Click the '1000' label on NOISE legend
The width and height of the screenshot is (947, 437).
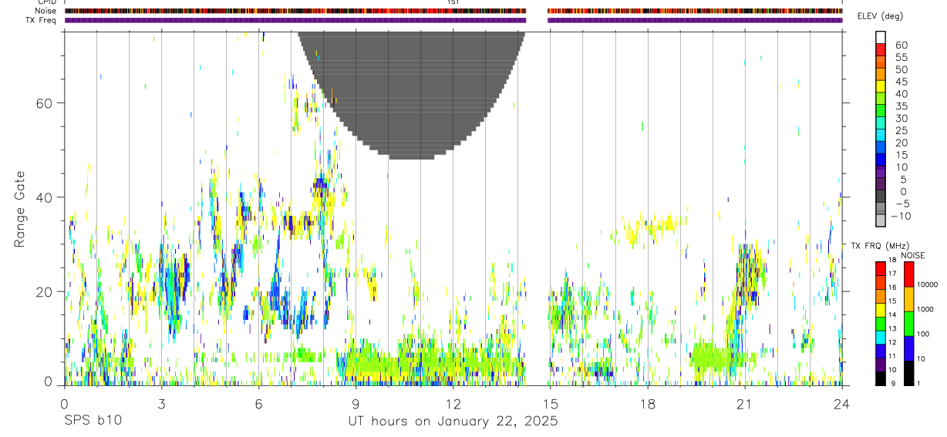[x=925, y=309]
